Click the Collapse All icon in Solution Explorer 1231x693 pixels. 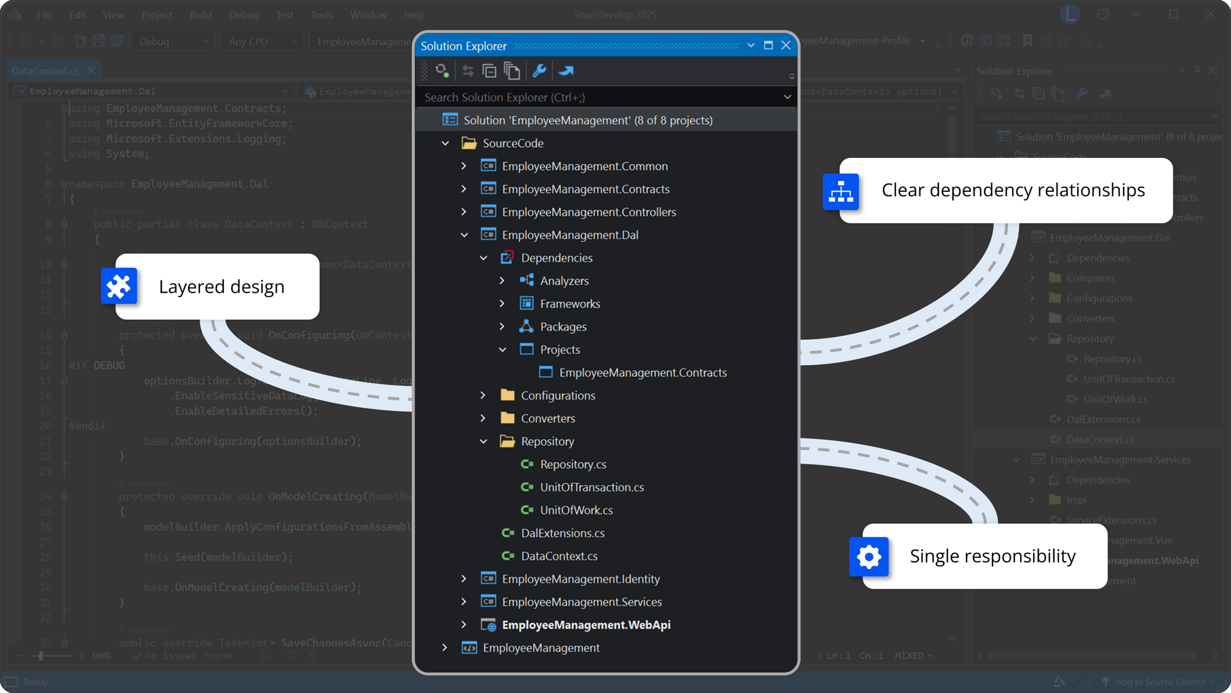(x=489, y=71)
